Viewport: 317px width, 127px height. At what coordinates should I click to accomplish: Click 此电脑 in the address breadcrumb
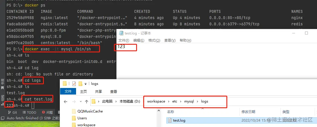pyautogui.click(x=107, y=101)
